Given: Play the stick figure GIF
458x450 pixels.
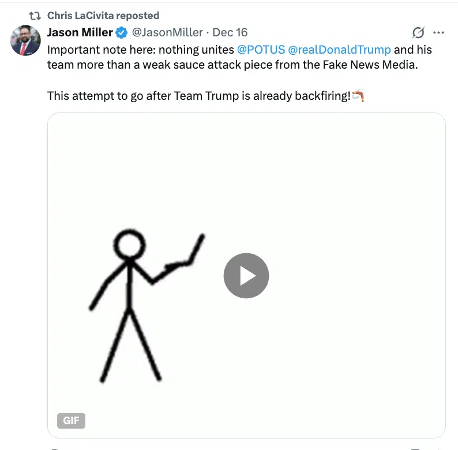Looking at the screenshot, I should pyautogui.click(x=246, y=276).
